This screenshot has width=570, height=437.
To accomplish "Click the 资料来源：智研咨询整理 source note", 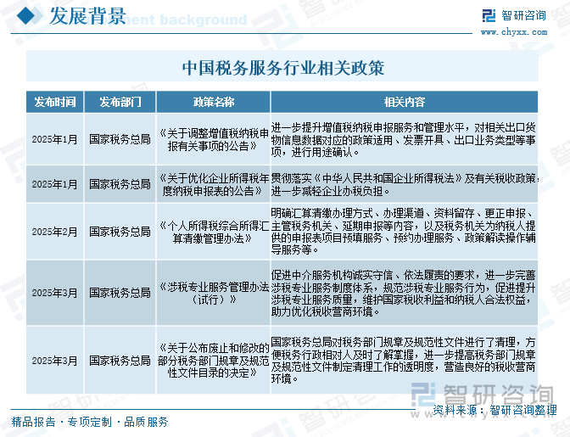I will click(x=495, y=410).
